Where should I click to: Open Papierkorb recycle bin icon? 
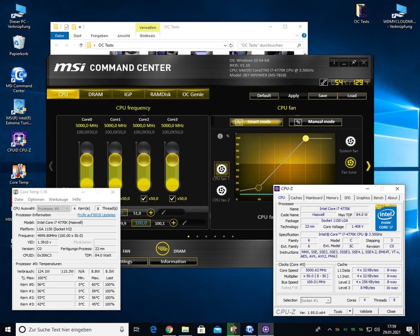19,46
